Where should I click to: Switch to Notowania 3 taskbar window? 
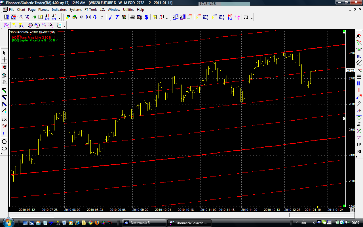(x=144, y=223)
